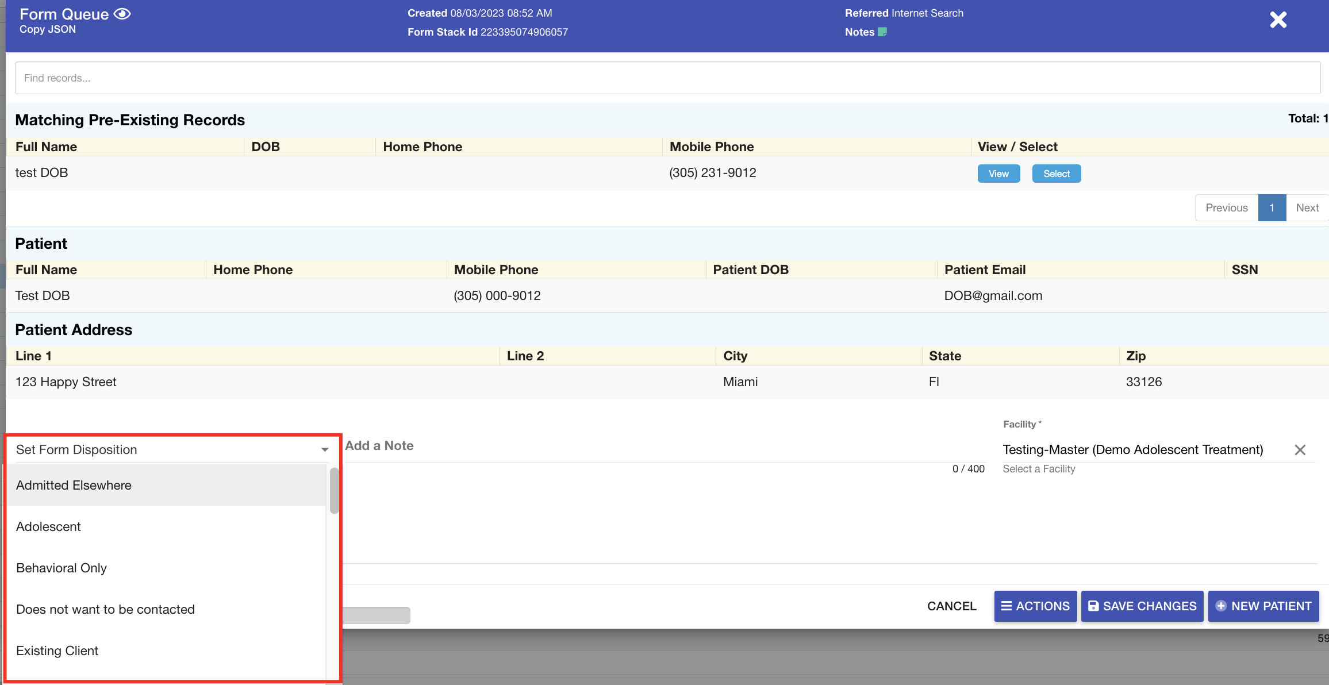Screen dimensions: 1329x685
Task: View the matching test DOB record
Action: coord(998,174)
